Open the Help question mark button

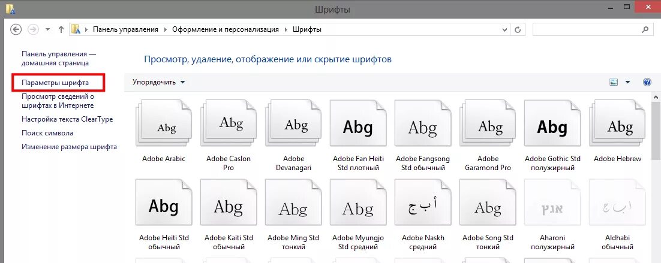tap(647, 82)
